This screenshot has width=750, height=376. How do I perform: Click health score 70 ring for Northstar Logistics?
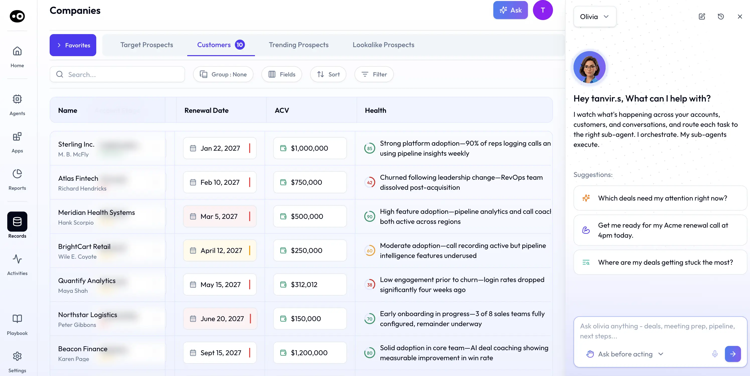pos(370,319)
